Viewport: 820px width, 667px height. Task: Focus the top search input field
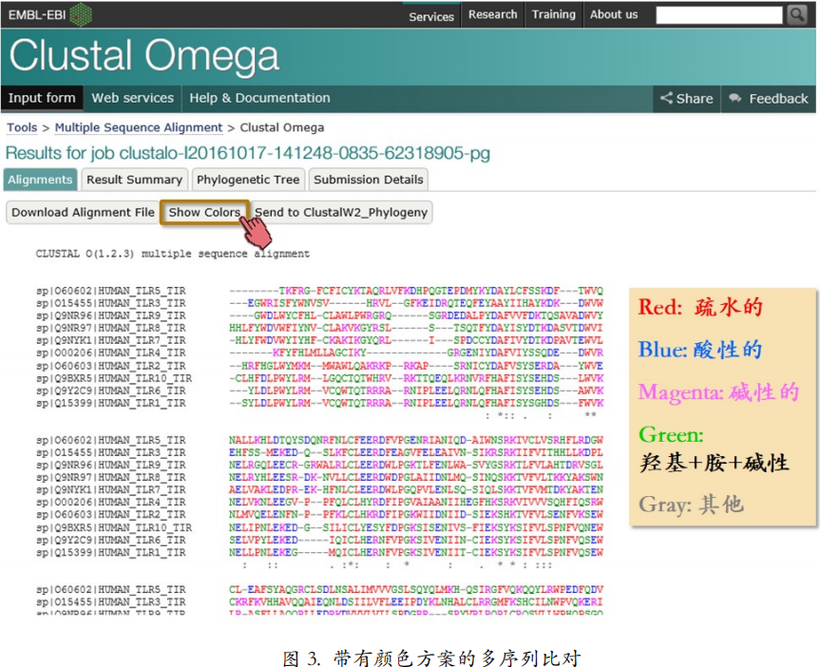pyautogui.click(x=719, y=15)
